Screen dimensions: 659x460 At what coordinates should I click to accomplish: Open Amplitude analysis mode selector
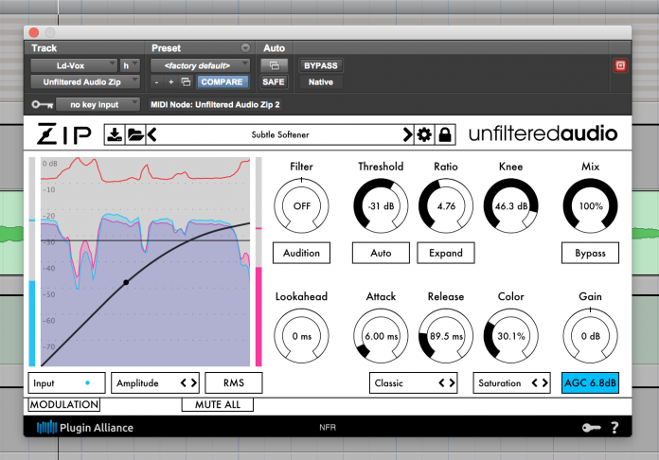pos(155,382)
